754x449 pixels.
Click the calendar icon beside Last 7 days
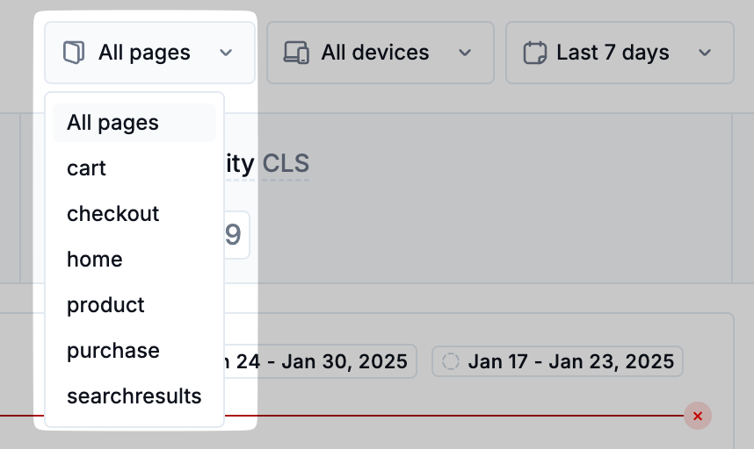click(x=534, y=53)
